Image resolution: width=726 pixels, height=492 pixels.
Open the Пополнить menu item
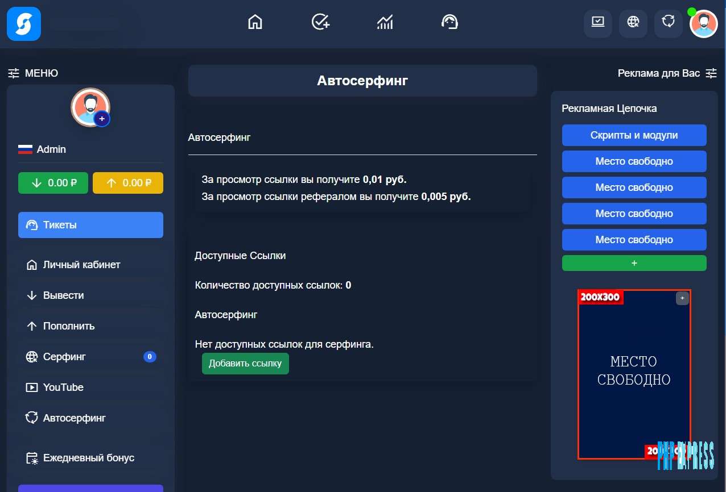(90, 326)
